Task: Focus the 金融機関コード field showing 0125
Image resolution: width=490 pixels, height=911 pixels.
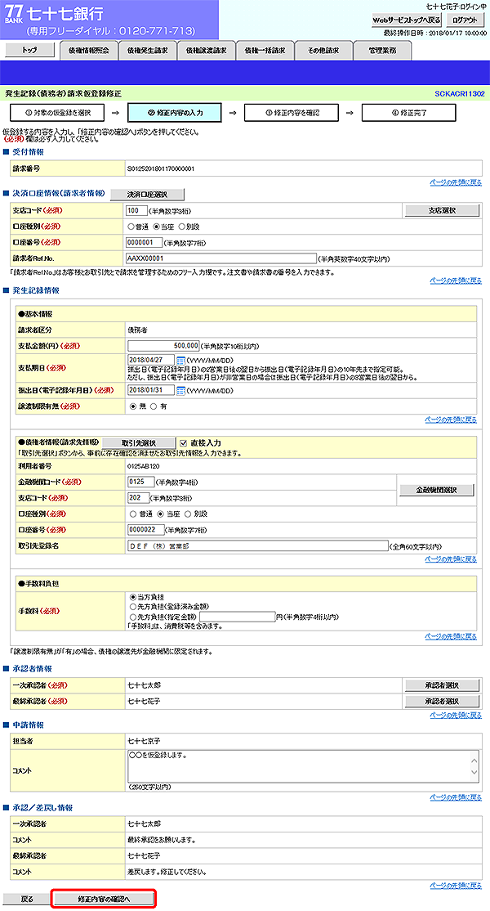Action: pos(141,482)
